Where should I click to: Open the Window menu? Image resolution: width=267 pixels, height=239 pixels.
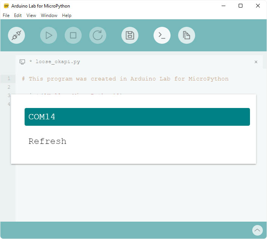pos(49,15)
